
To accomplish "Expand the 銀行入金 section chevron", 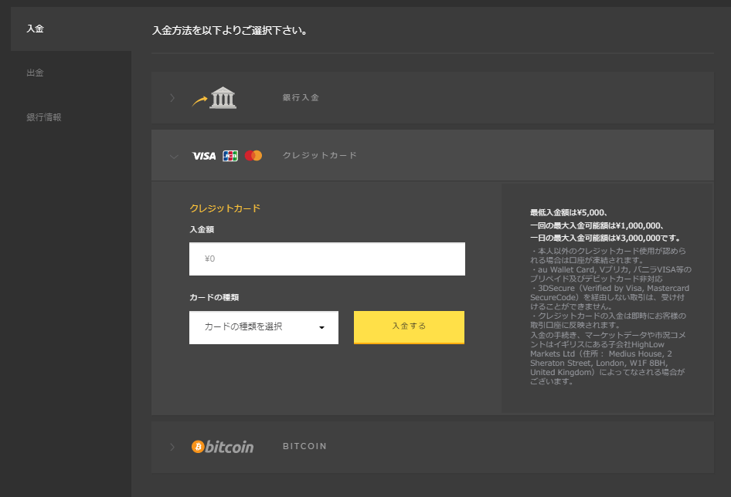I will (172, 97).
